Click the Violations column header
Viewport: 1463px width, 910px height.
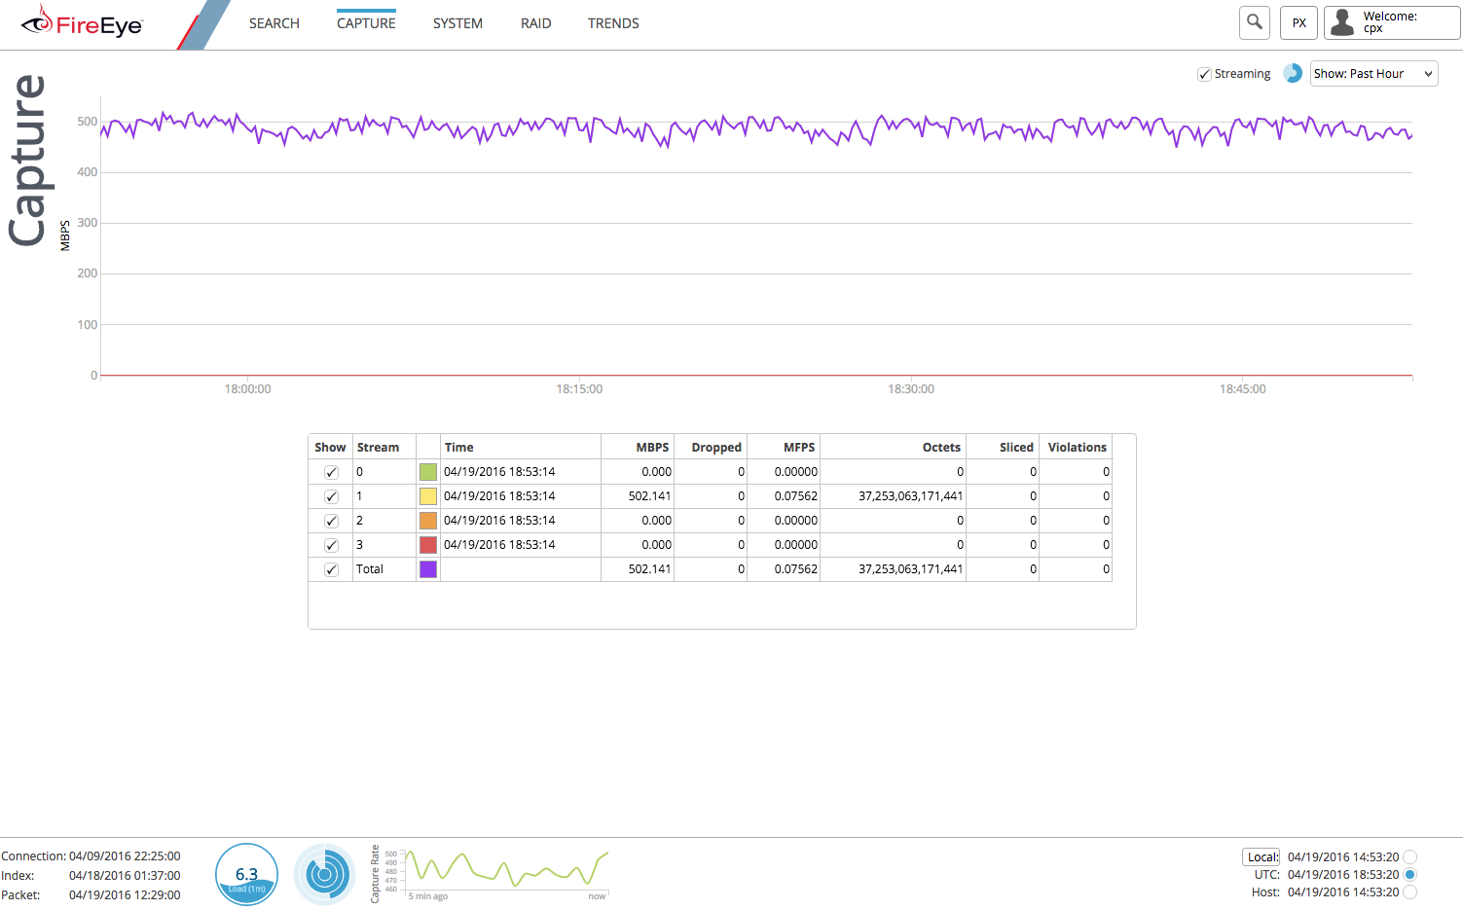coord(1077,448)
